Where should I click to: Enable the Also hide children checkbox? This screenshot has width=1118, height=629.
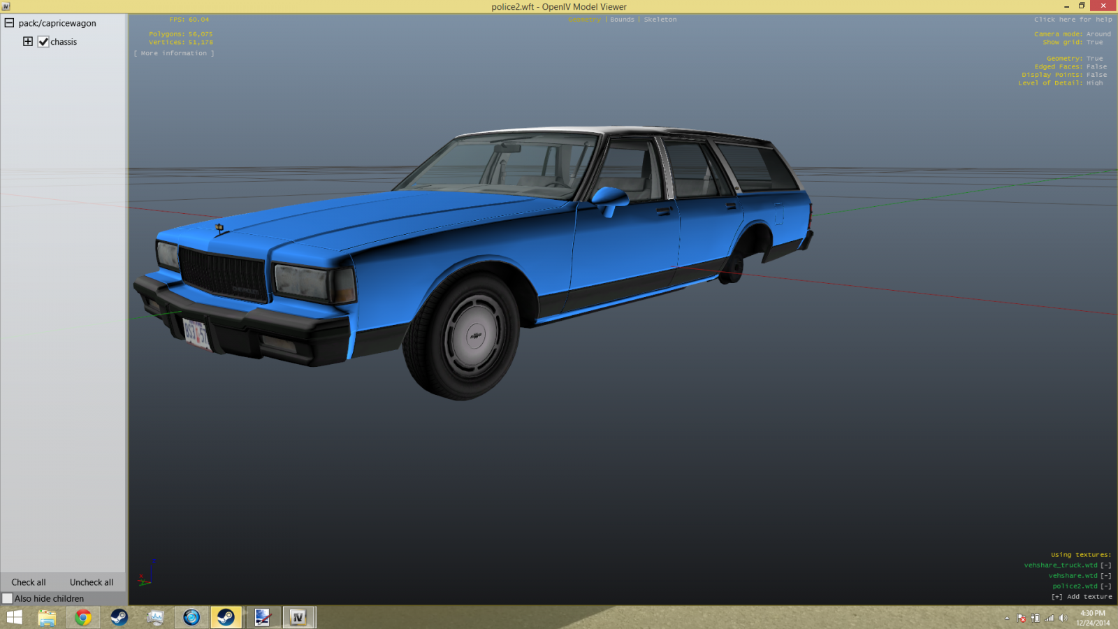(x=8, y=598)
